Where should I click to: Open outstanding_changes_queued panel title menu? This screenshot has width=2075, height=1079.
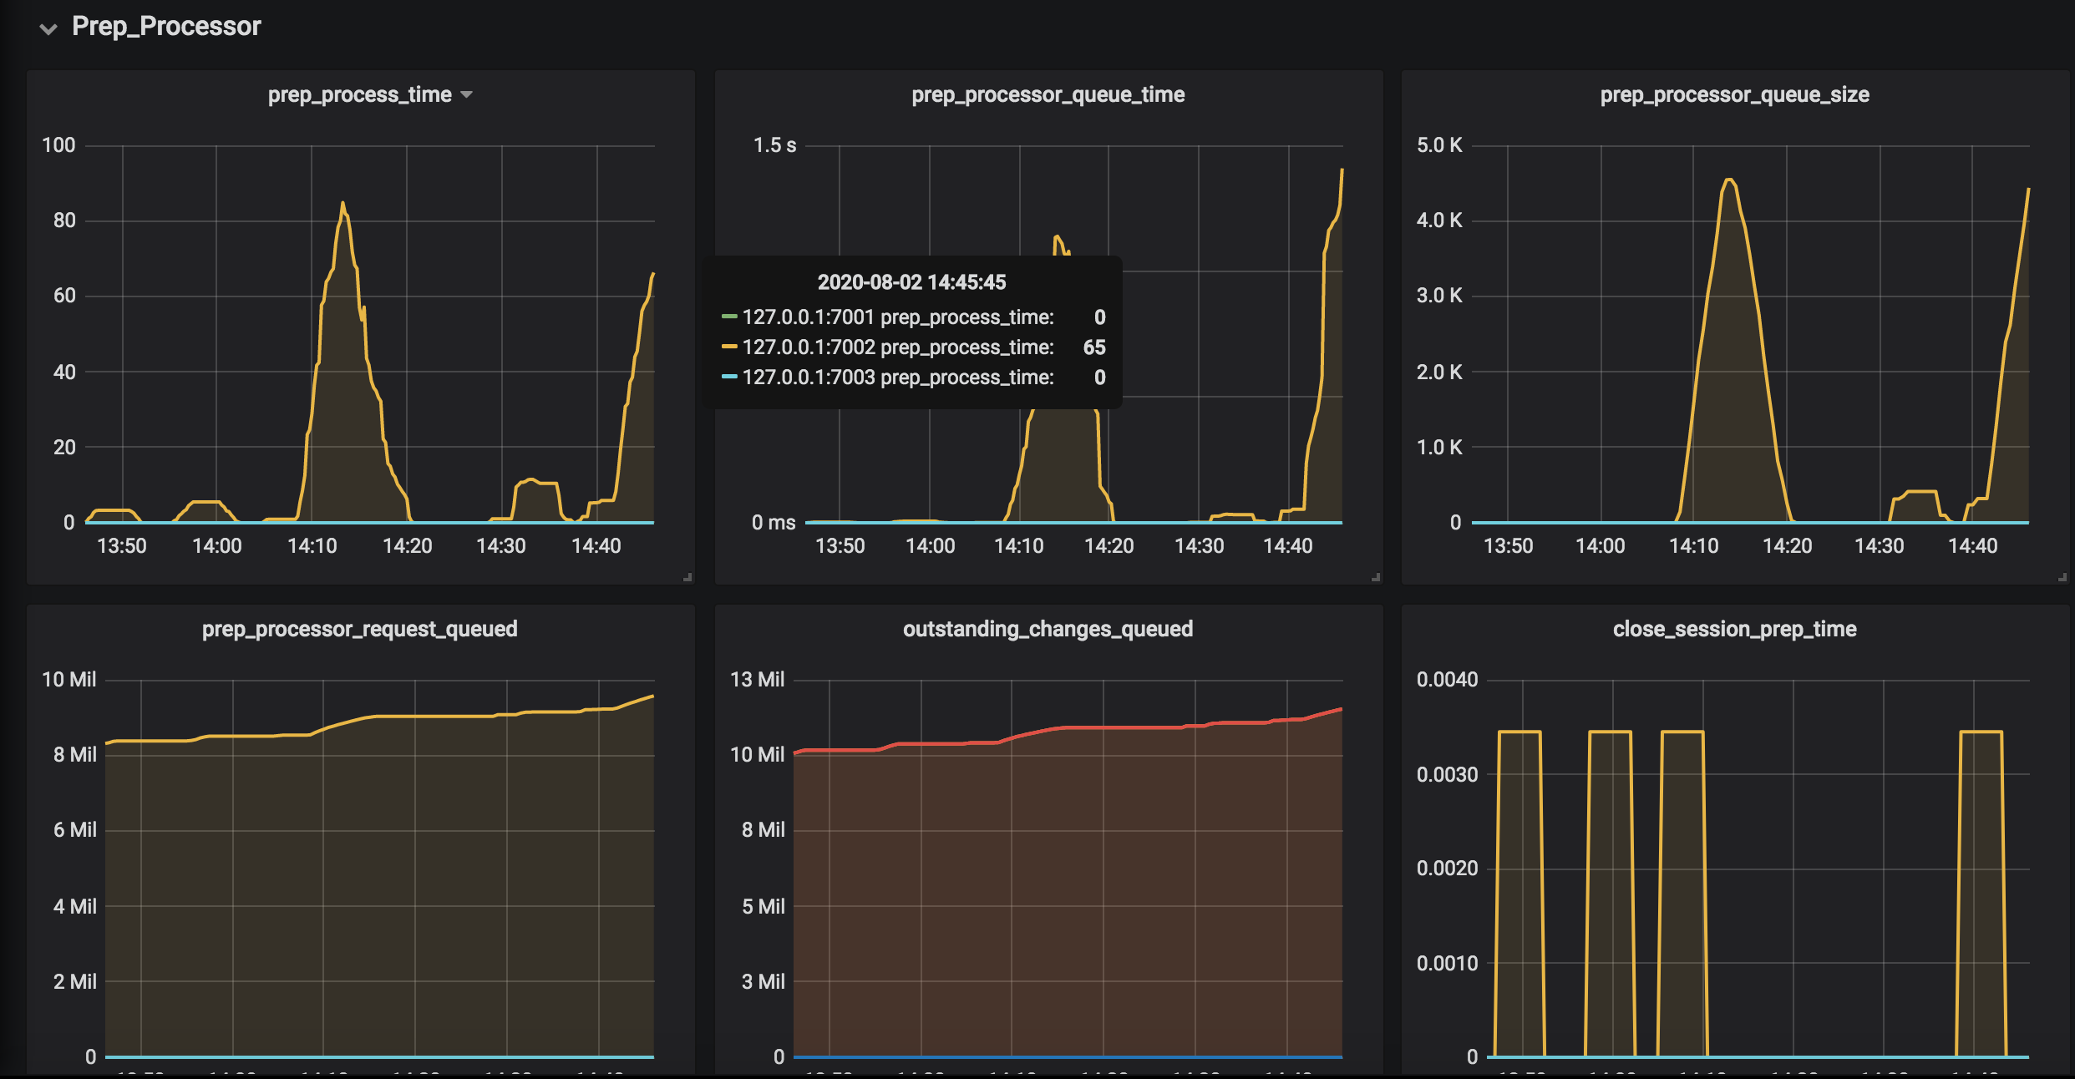pyautogui.click(x=1048, y=629)
